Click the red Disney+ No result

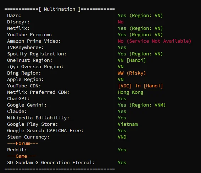(121, 22)
